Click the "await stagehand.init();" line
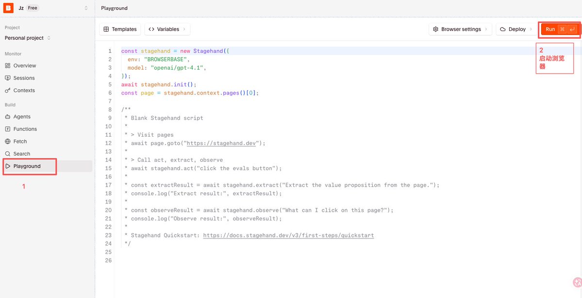The width and height of the screenshot is (582, 298). coord(159,84)
